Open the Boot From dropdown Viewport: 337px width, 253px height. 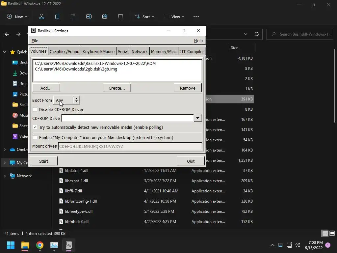tap(66, 100)
